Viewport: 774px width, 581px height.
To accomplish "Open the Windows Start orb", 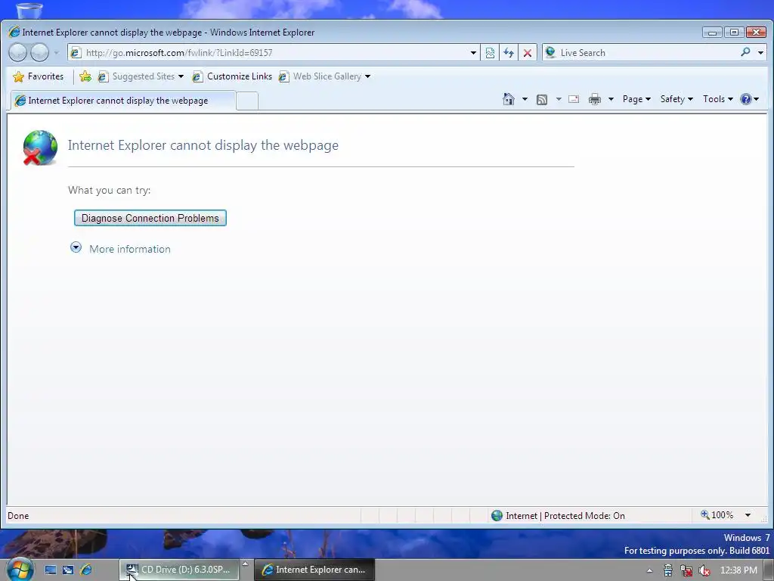I will pos(20,569).
